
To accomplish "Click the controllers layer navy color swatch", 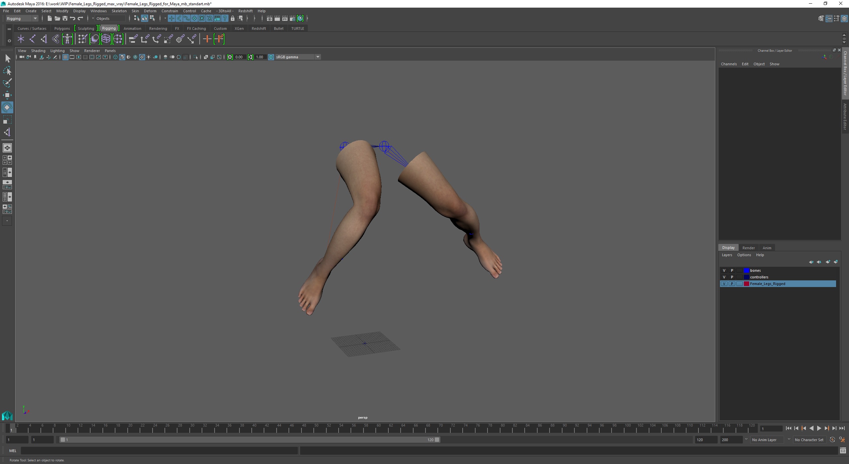I will coord(746,277).
